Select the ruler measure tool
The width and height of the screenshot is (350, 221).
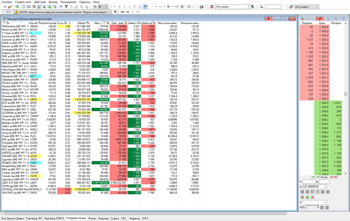click(x=135, y=7)
